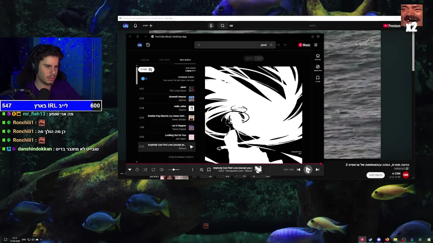Viewport: 433px width, 243px height.
Task: Open File Explorer from the taskbar
Action: 395,240
